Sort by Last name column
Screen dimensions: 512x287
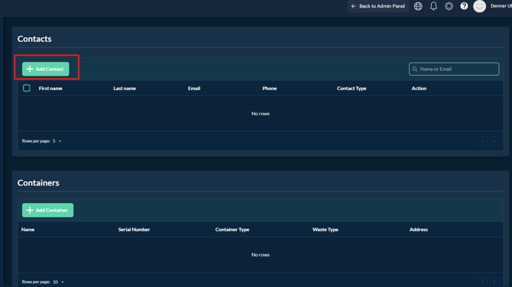[125, 89]
